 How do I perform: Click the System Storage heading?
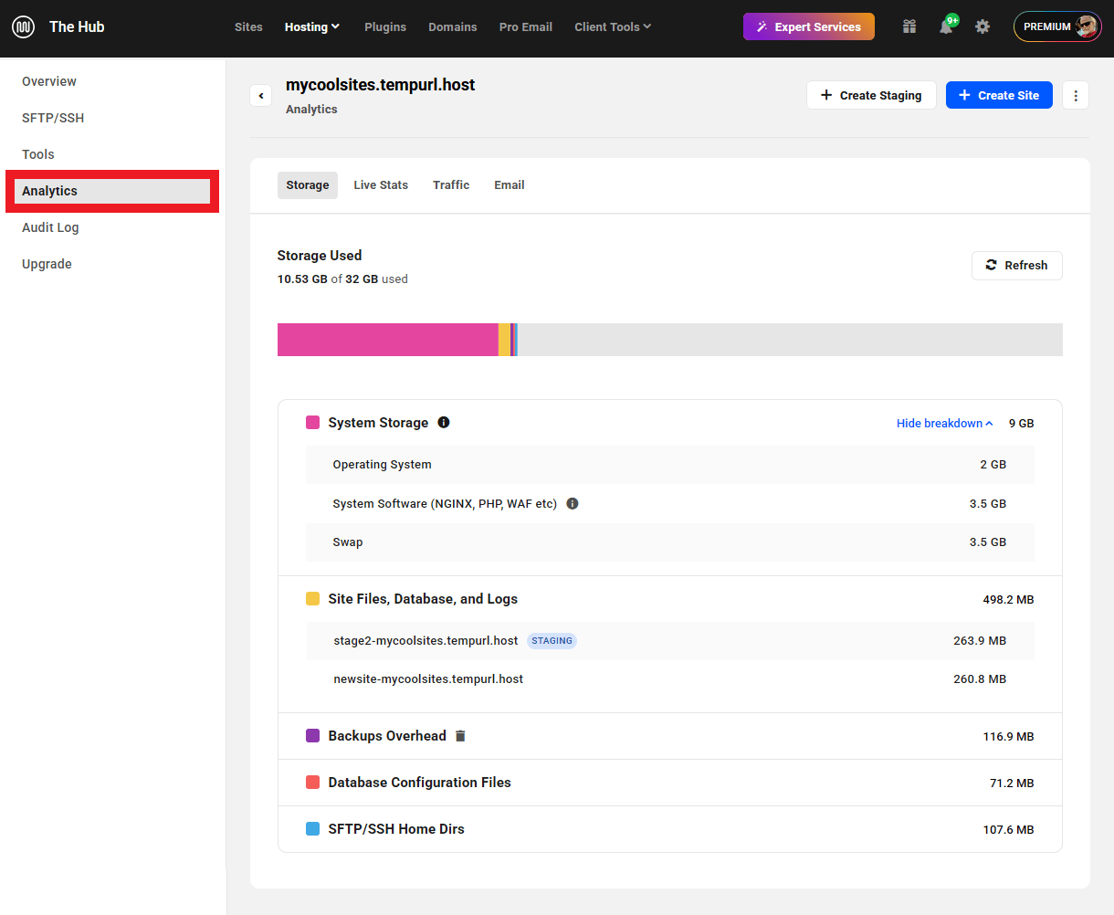click(x=378, y=423)
